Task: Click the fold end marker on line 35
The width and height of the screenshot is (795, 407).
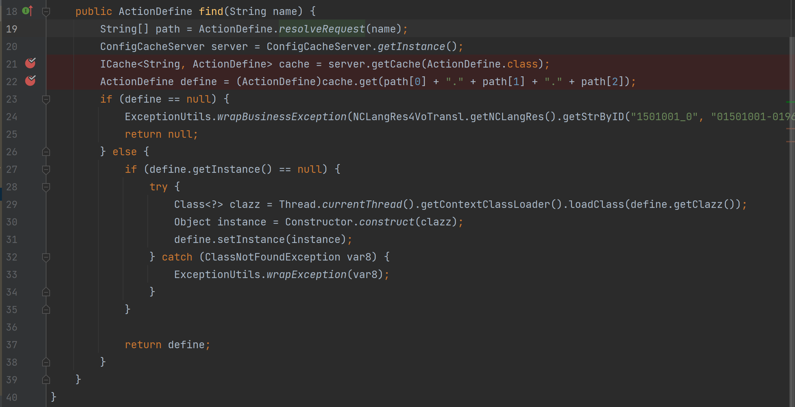Action: pyautogui.click(x=46, y=310)
